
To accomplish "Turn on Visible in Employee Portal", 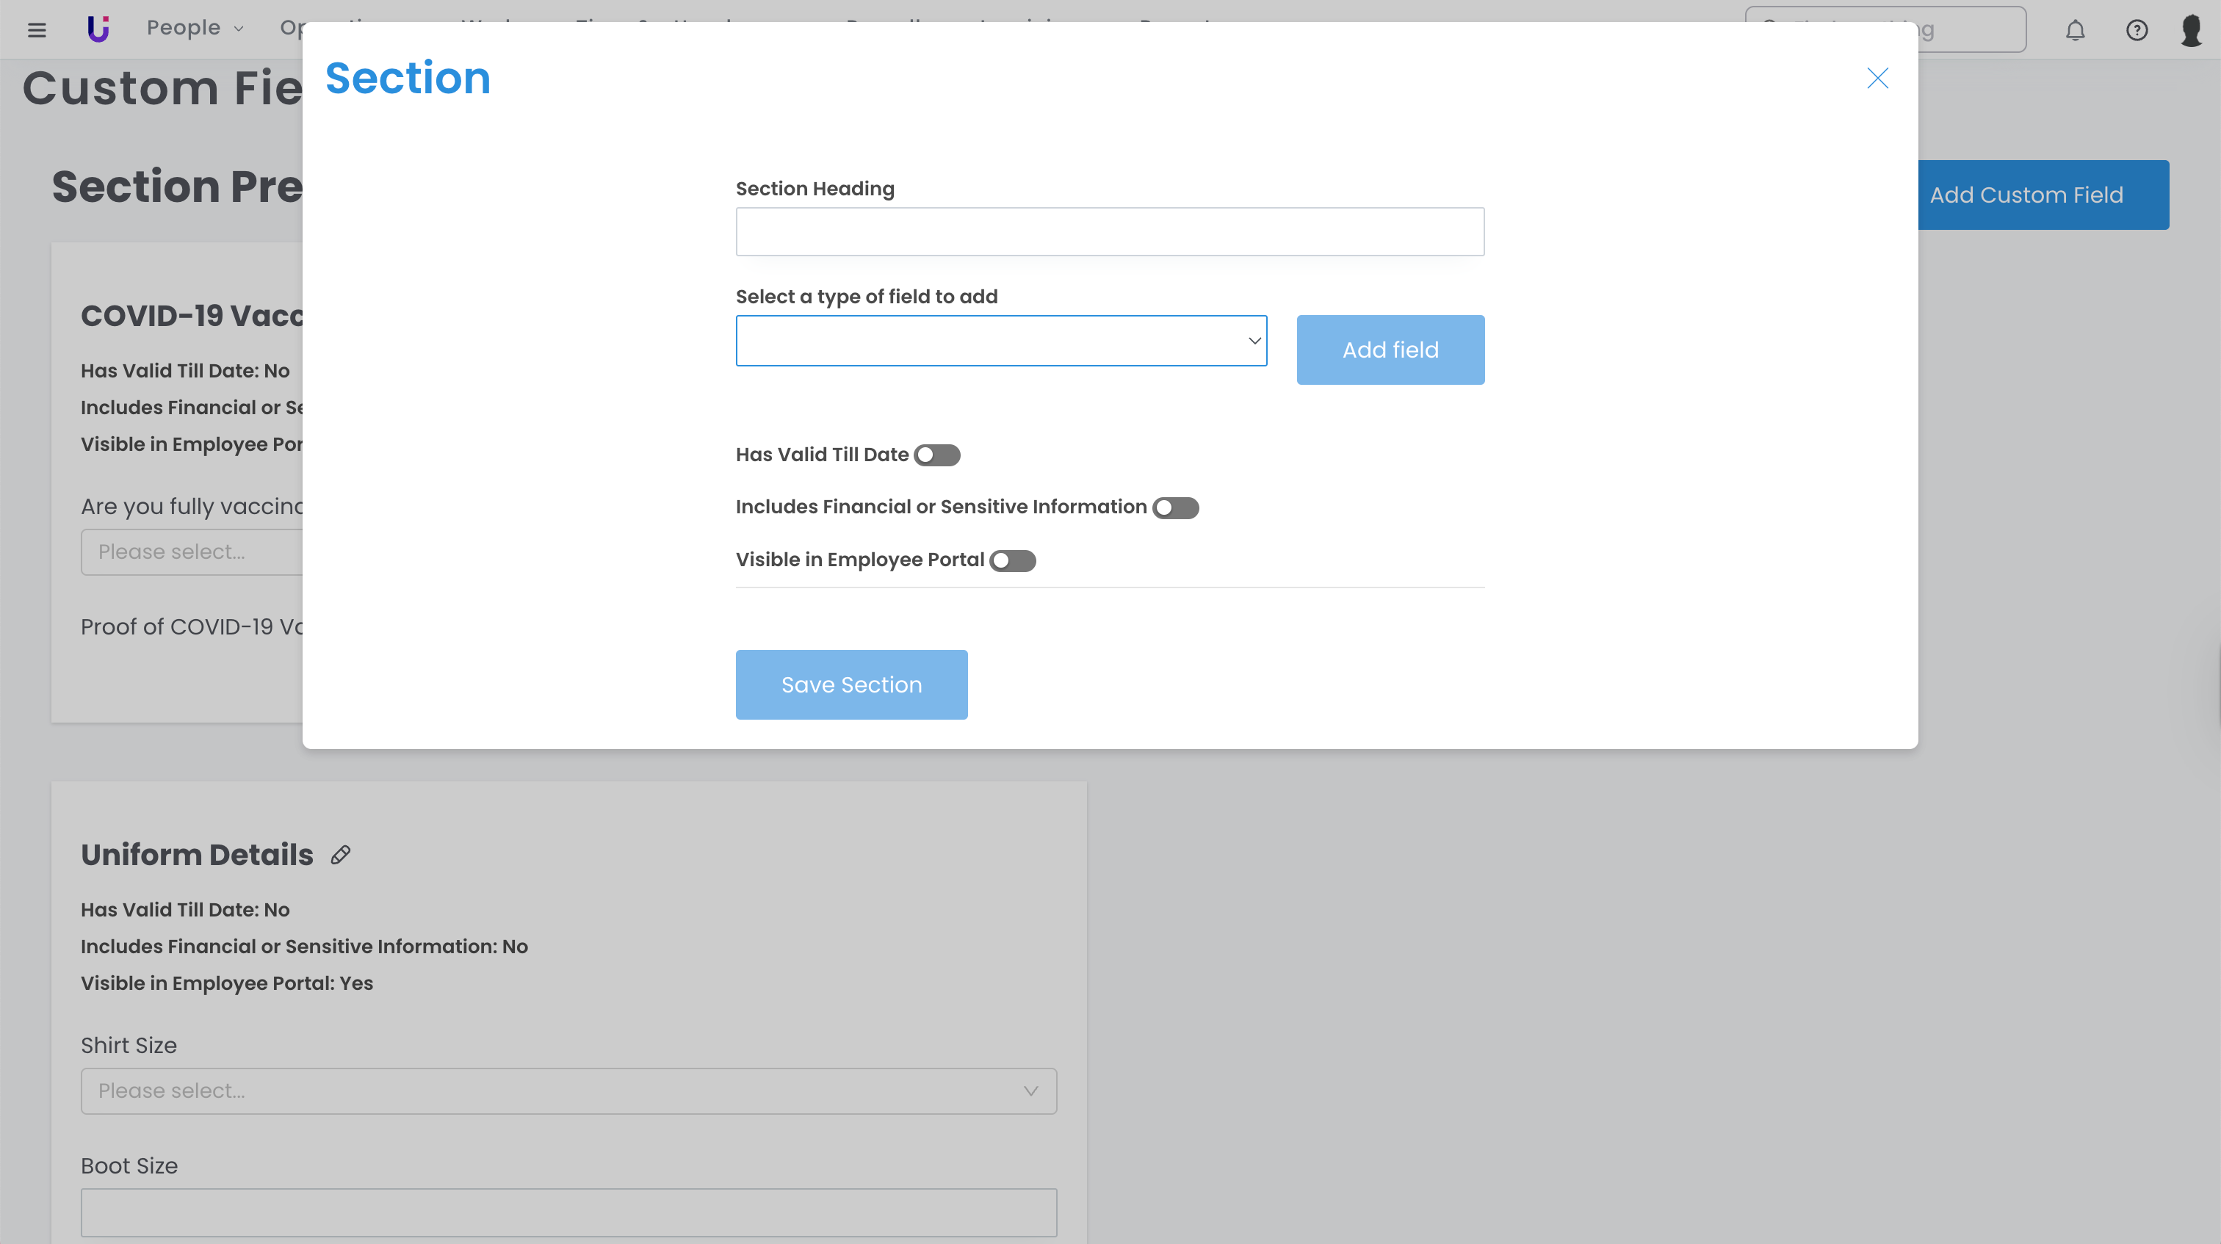I will point(1012,560).
